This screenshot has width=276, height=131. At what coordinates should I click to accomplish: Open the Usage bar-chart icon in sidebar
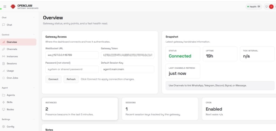[x=4, y=71]
